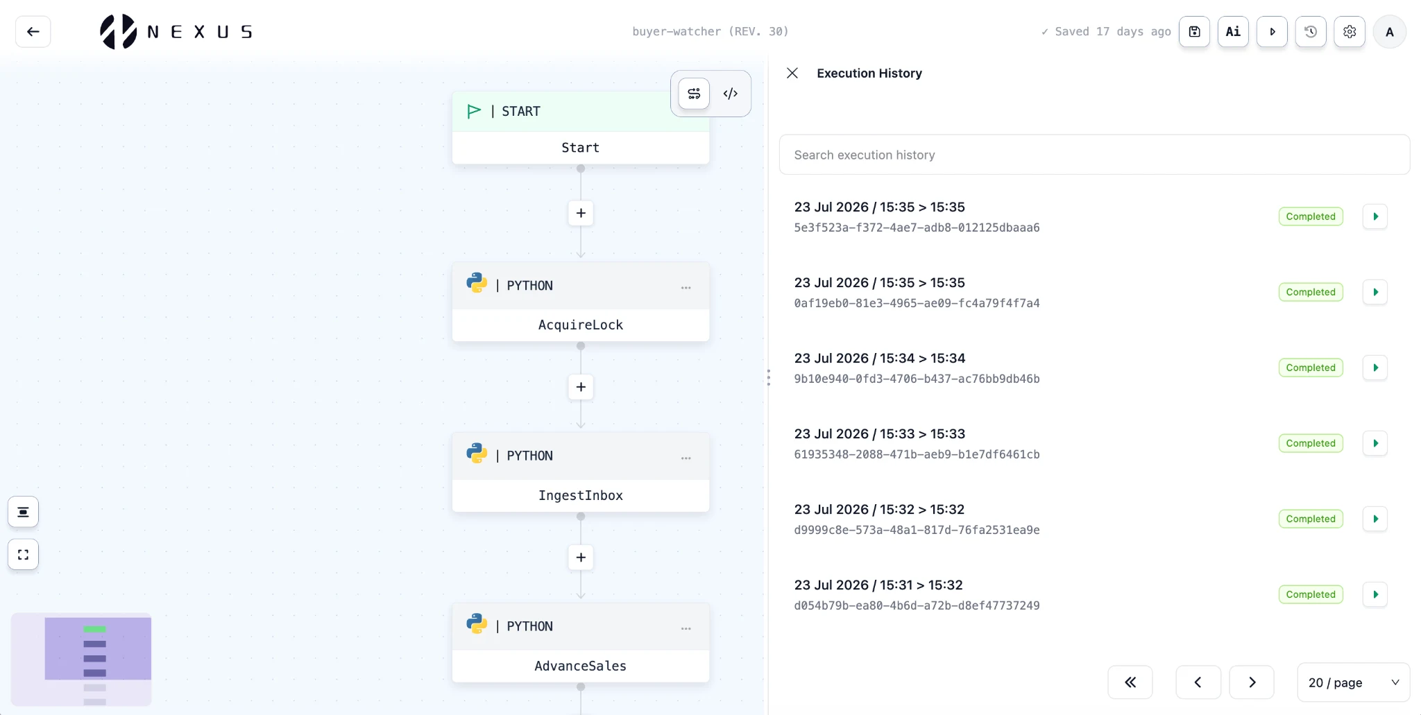Open the 20 / page dropdown
The width and height of the screenshot is (1421, 715).
[x=1353, y=682]
